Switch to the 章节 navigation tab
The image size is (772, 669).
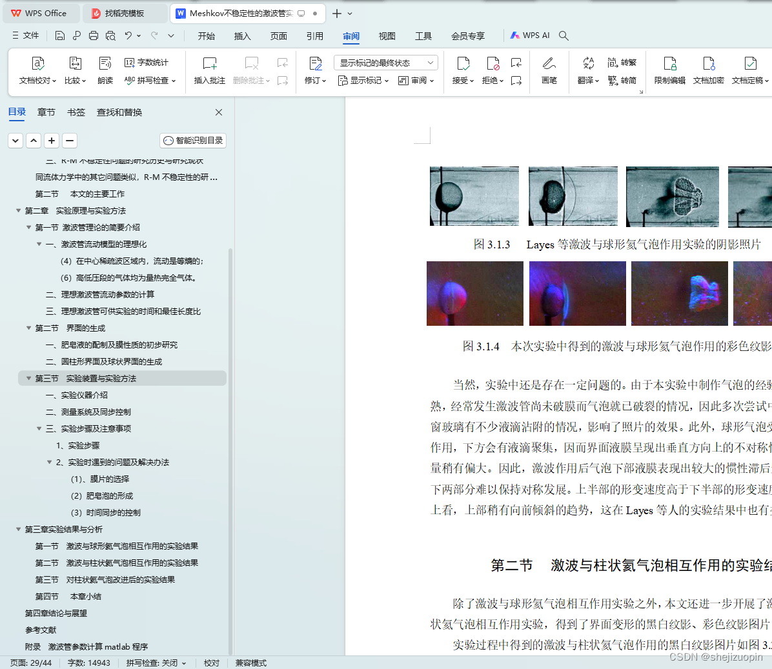pyautogui.click(x=46, y=112)
